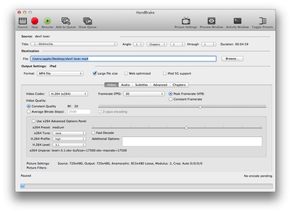Add current job to queue
The width and height of the screenshot is (291, 213).
coord(66,23)
